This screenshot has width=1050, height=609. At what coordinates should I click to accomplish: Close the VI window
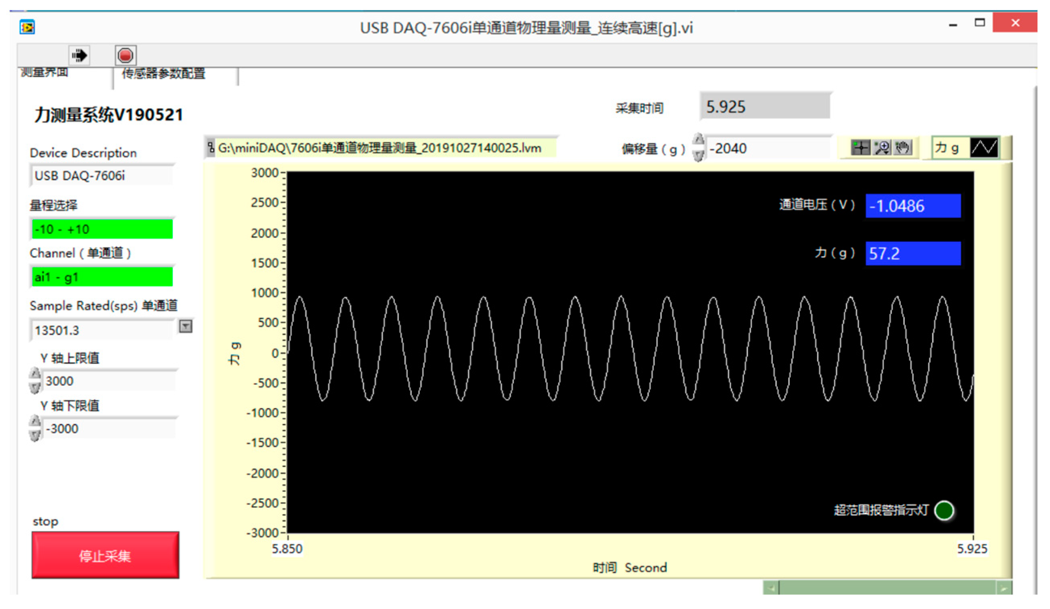1015,22
